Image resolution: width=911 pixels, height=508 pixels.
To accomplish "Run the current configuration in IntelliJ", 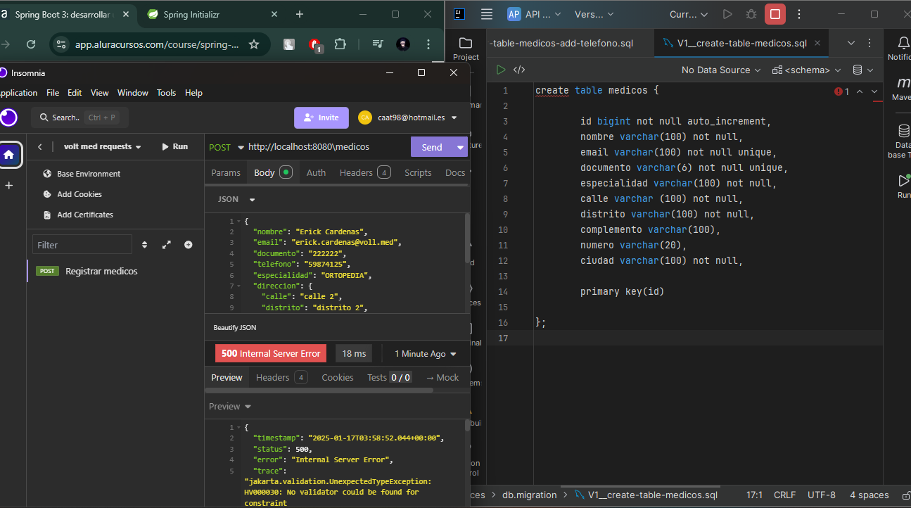I will pos(727,14).
